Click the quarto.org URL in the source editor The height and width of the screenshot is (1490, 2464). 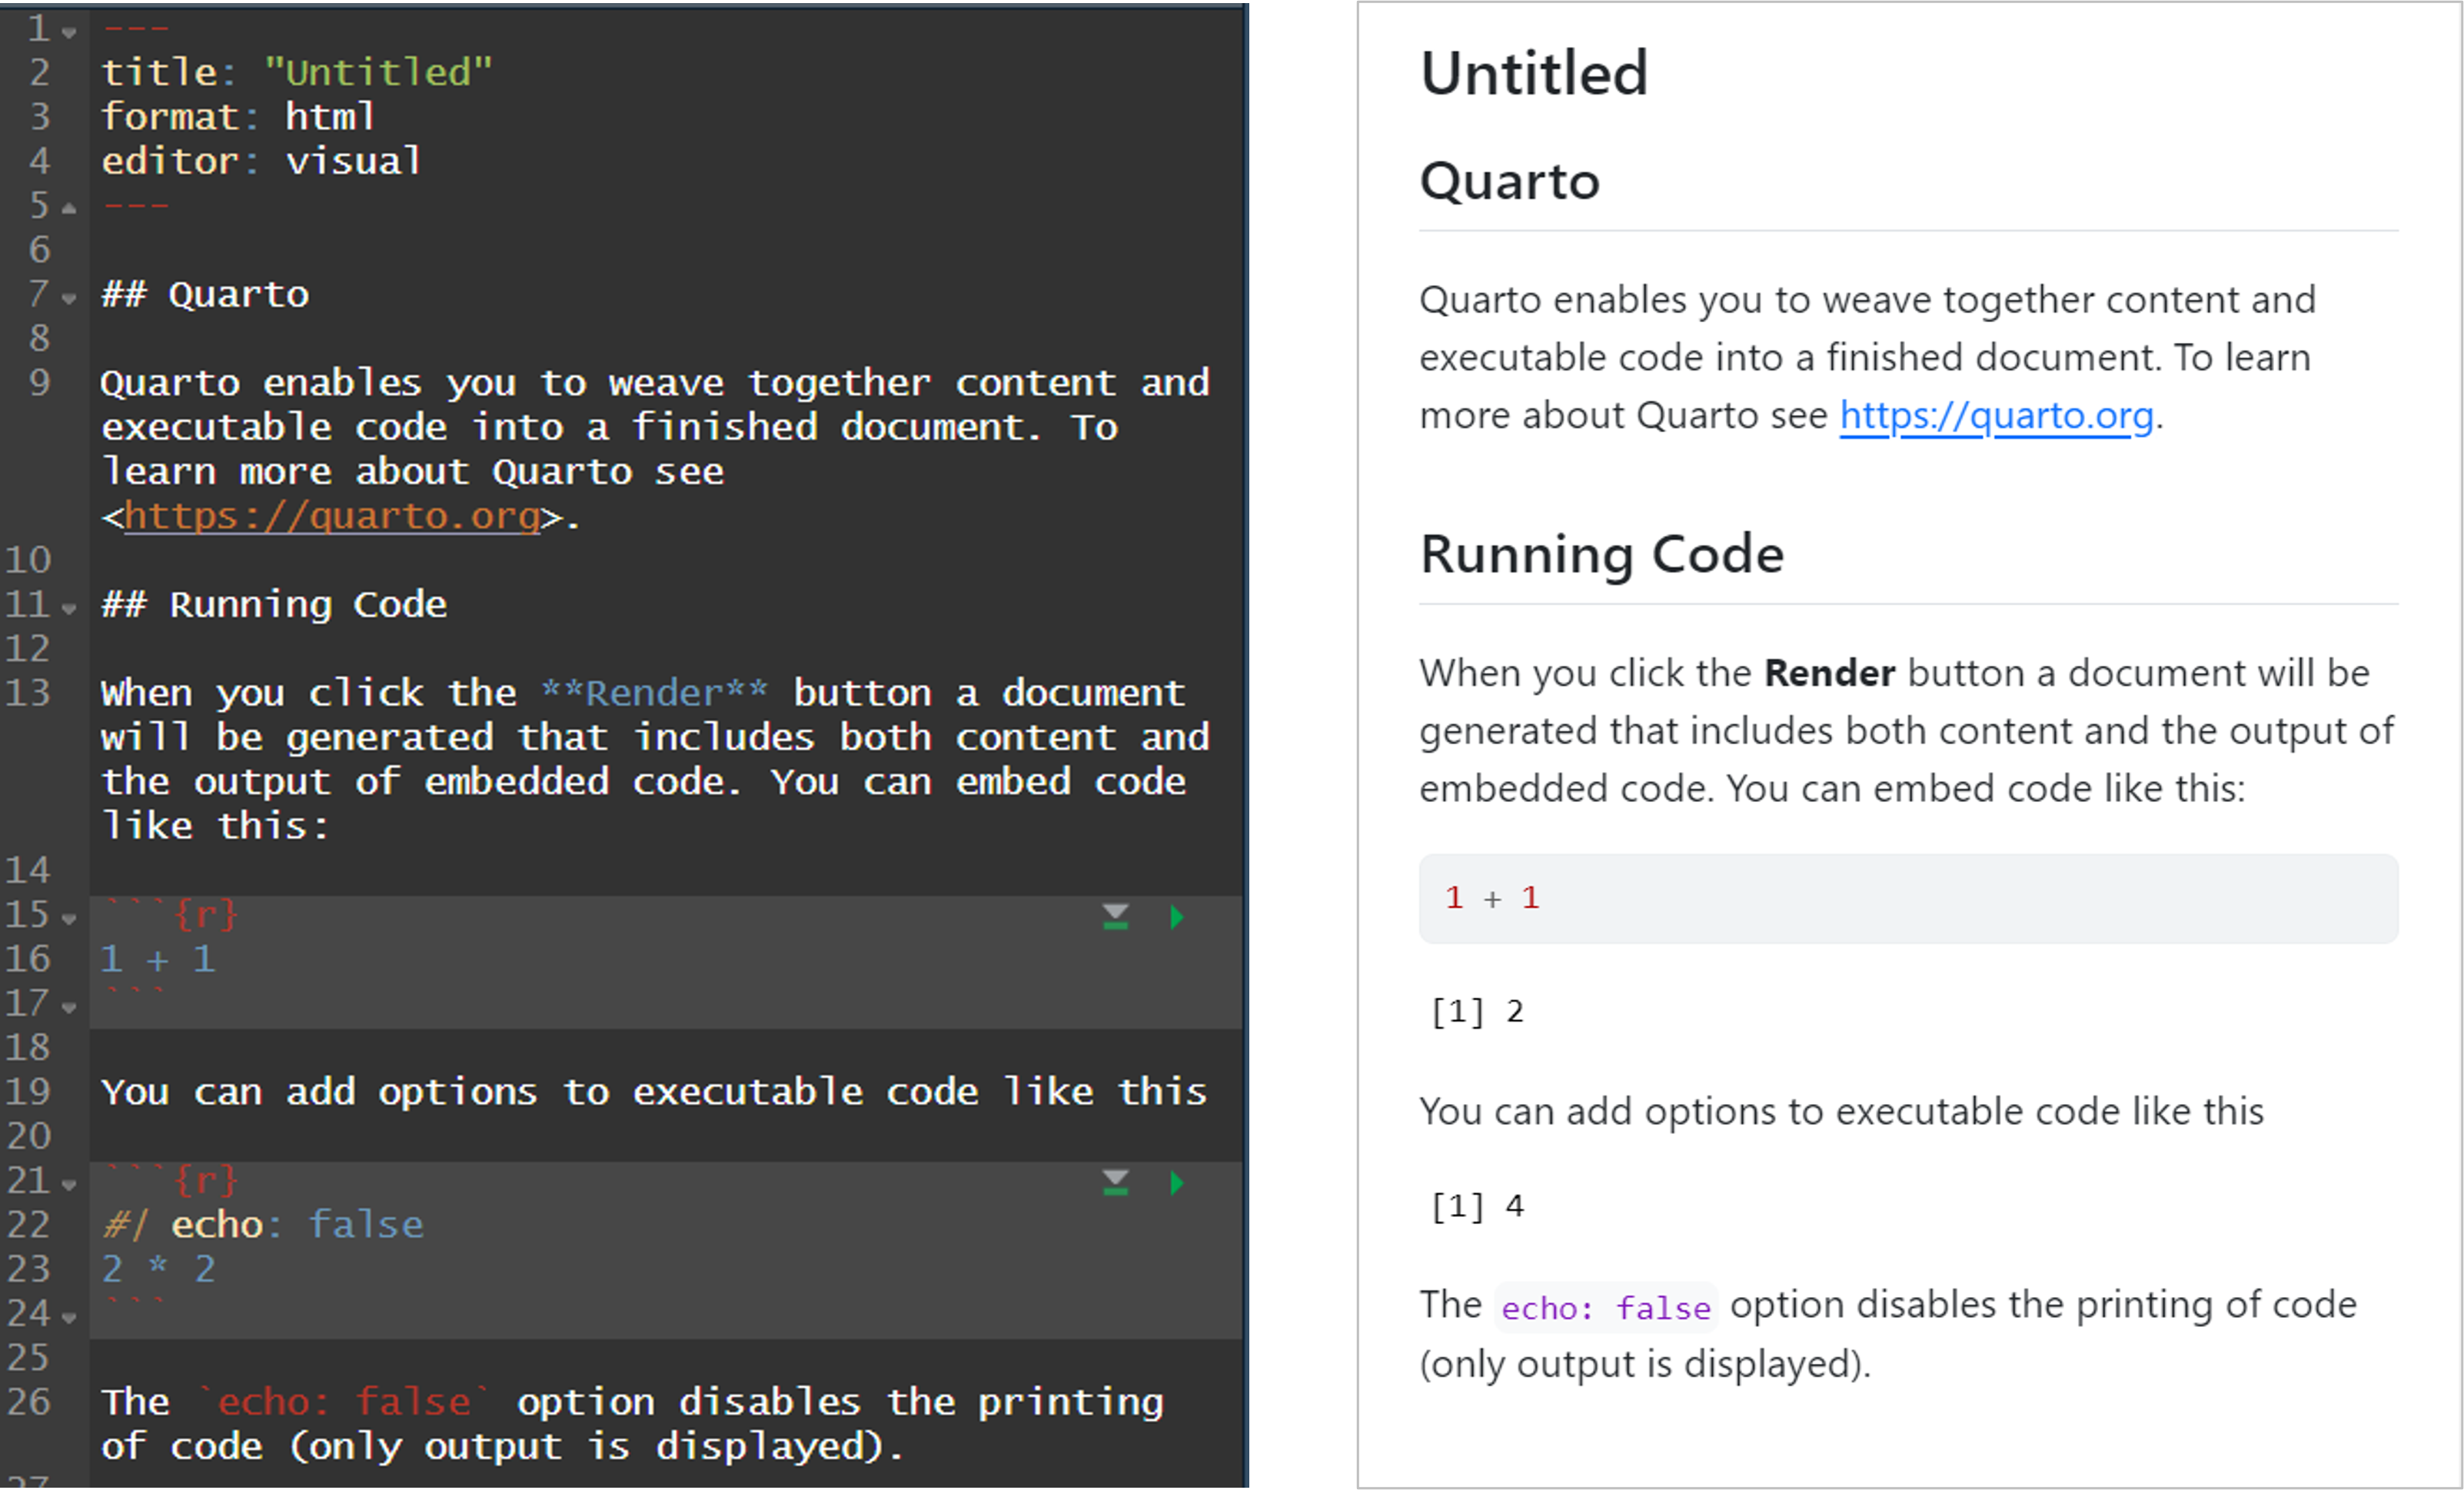click(x=332, y=517)
